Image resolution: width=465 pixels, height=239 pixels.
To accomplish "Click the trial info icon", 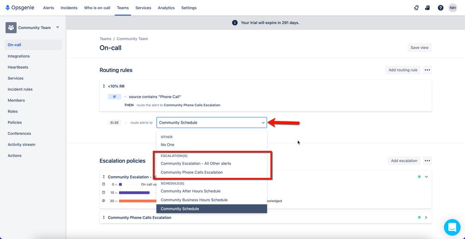I will tap(234, 23).
